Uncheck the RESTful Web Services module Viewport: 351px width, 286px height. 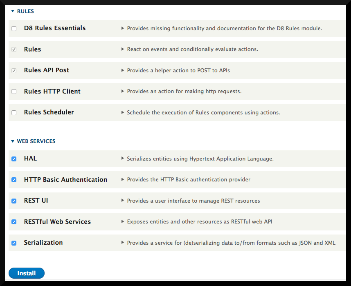(x=13, y=222)
